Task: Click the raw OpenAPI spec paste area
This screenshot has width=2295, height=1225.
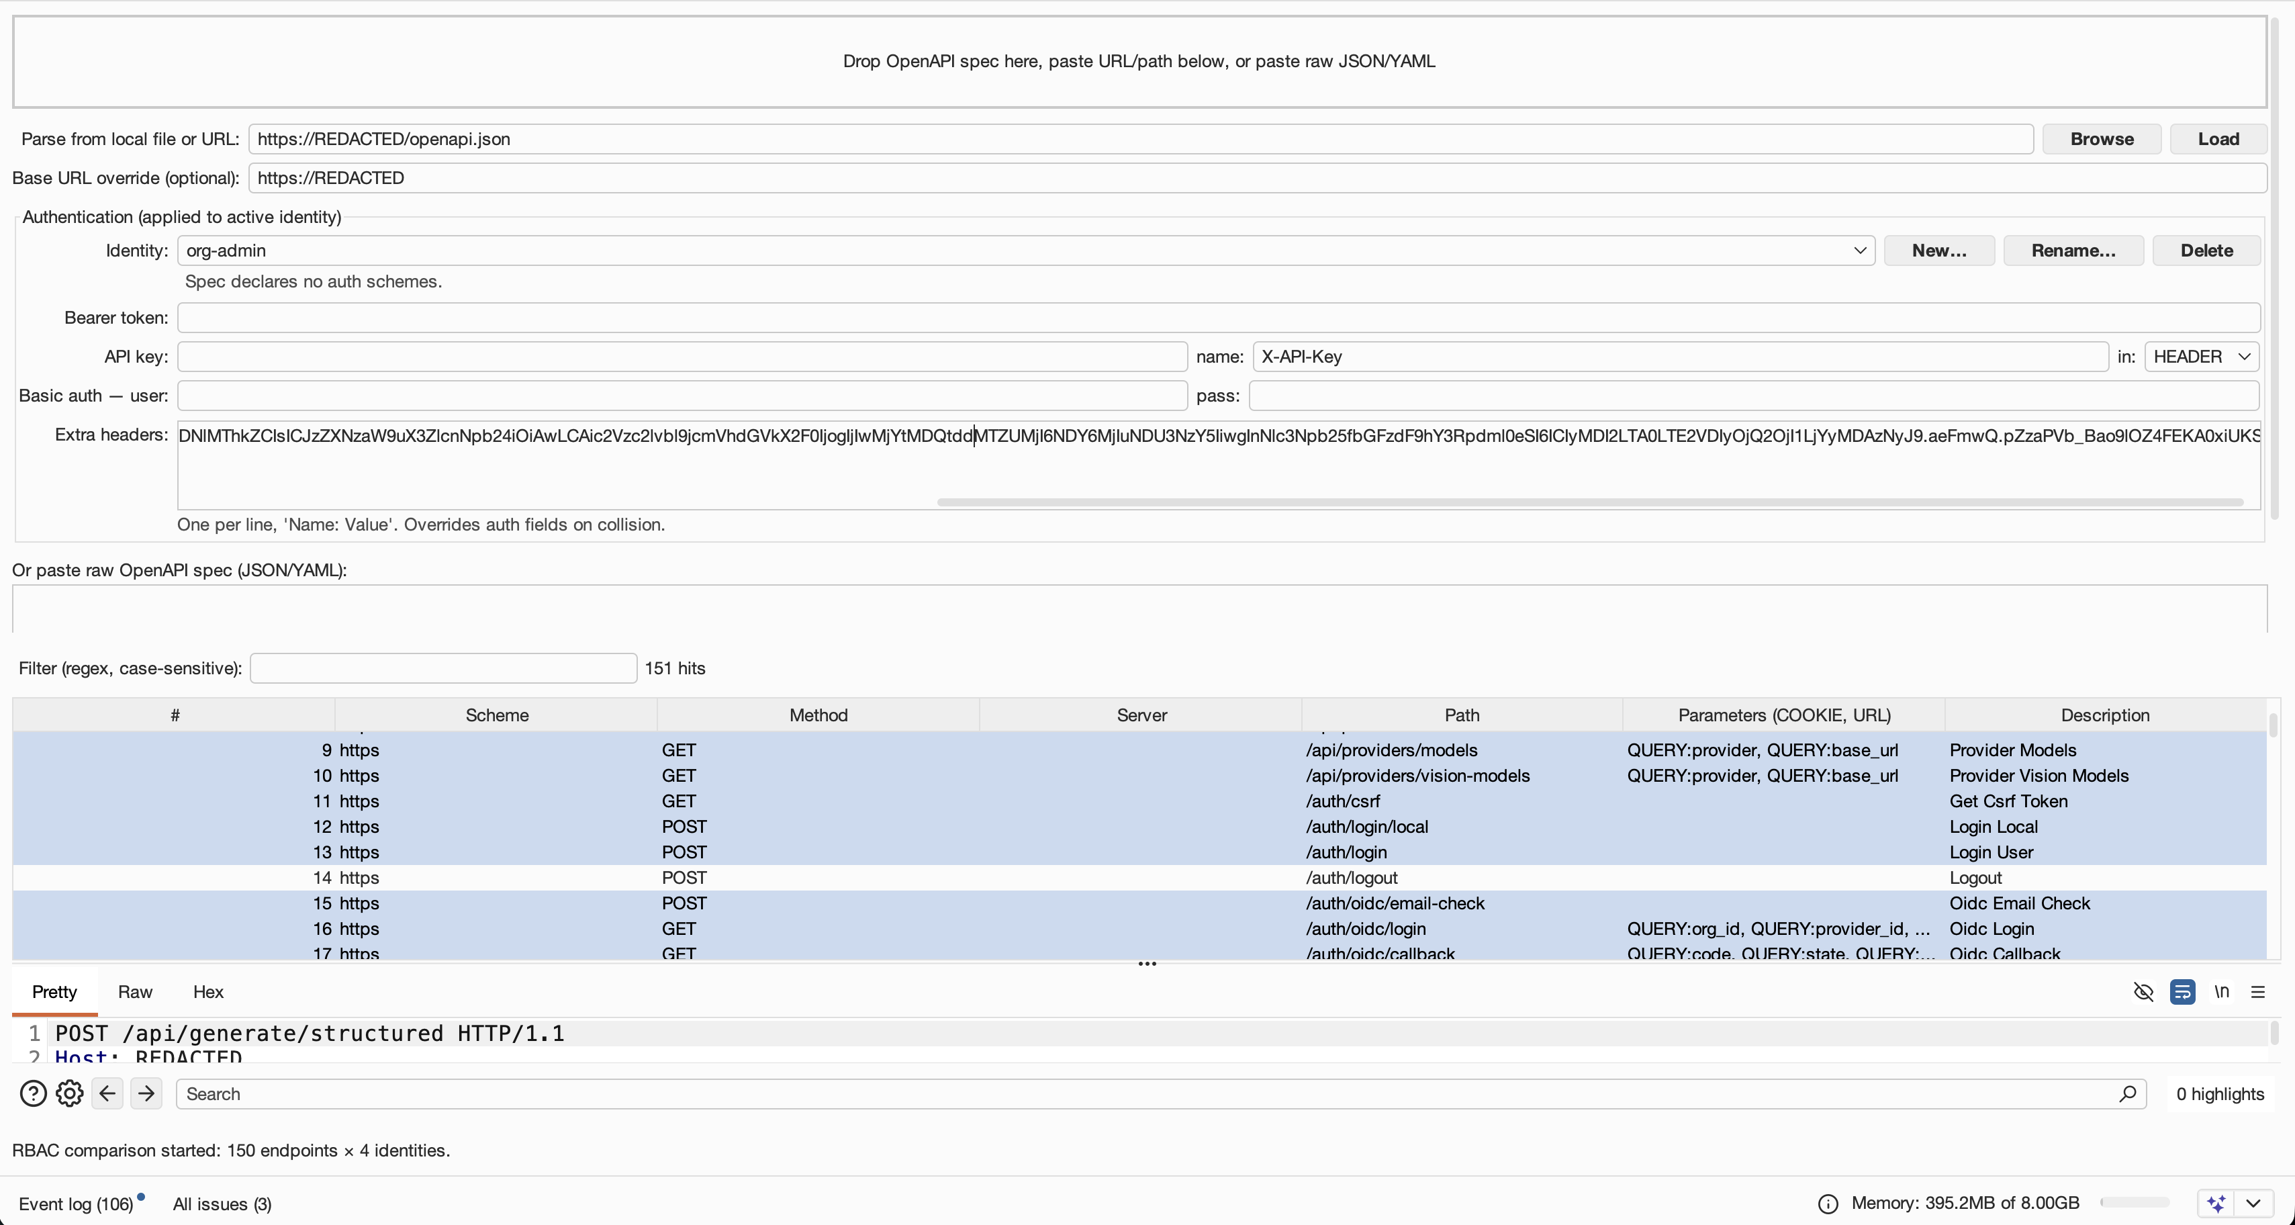Action: click(1139, 608)
